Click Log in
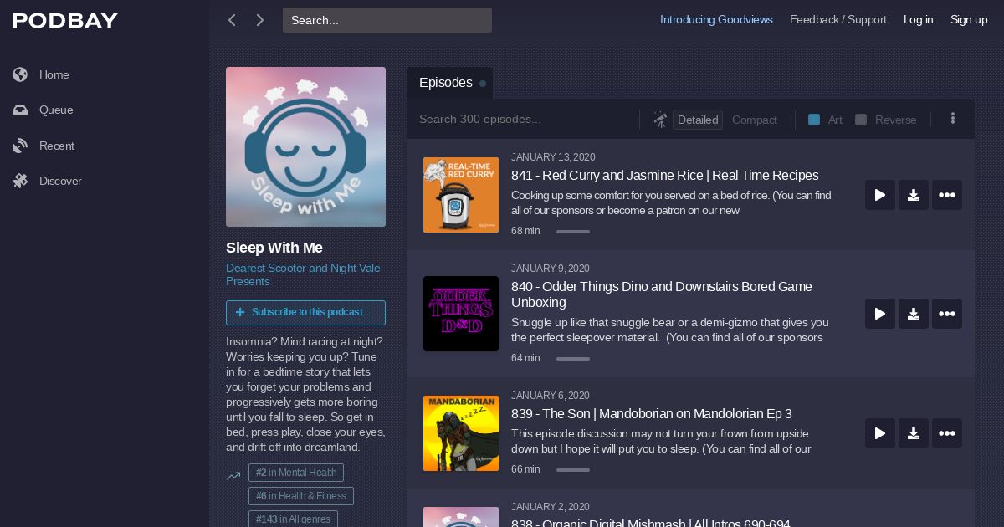Image resolution: width=1004 pixels, height=527 pixels. pyautogui.click(x=918, y=19)
